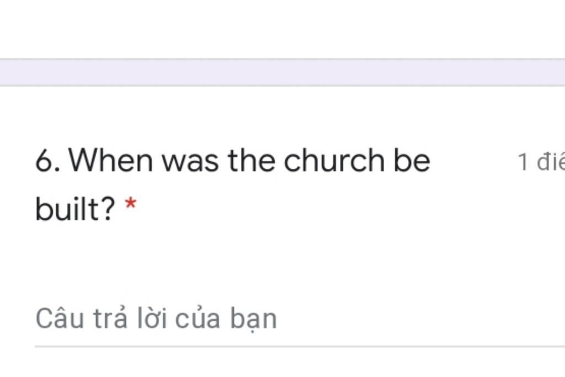Click the red required asterisk
Screen dimensions: 565x377
coord(130,204)
